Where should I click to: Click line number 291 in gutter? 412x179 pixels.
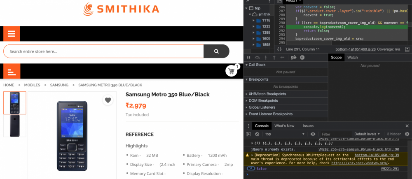point(282,27)
